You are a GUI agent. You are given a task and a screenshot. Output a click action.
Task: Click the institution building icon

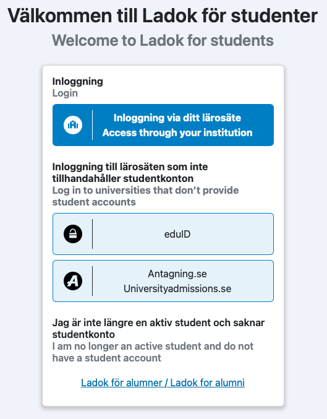click(73, 125)
